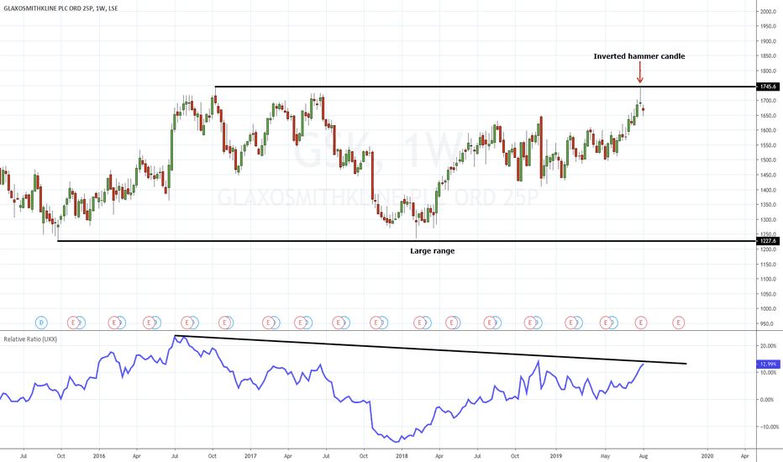Click the rightmost red E earnings marker
Image resolution: width=783 pixels, height=462 pixels.
[678, 323]
